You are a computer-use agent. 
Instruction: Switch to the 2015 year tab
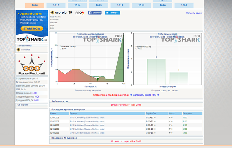click(56, 5)
